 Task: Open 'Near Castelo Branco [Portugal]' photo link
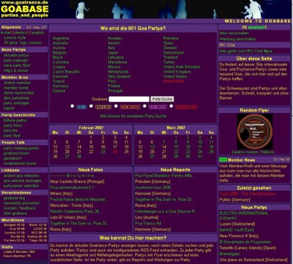[77, 181]
